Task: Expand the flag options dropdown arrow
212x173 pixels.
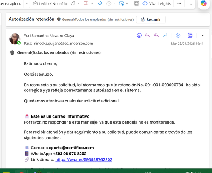Action: click(92, 3)
